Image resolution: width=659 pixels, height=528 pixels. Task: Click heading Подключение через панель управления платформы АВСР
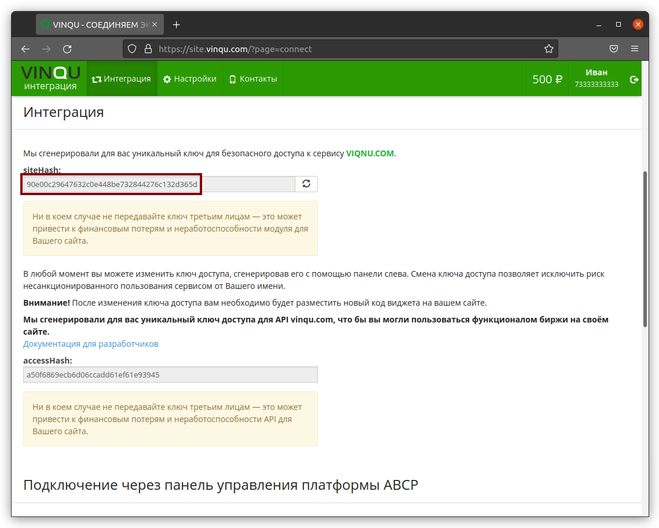pos(221,485)
